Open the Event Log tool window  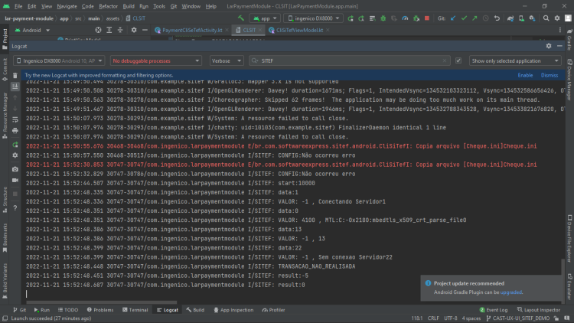click(494, 310)
